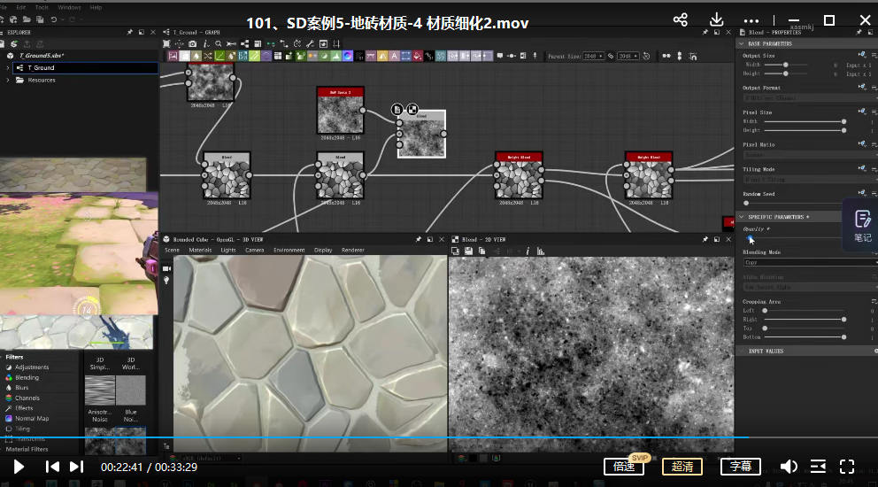Image resolution: width=878 pixels, height=487 pixels.
Task: Go back to the previous video
Action: [x=52, y=467]
